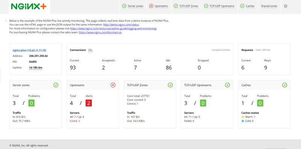301x149 pixels.
Task: Click green check icon in Server zones tab
Action: [124, 6]
